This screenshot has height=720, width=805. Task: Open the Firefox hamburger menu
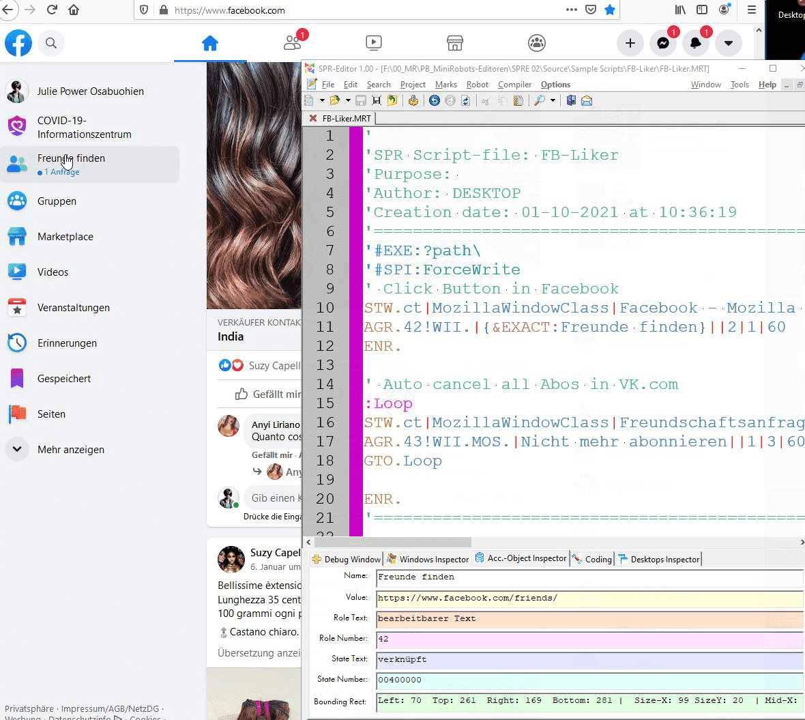tap(751, 10)
